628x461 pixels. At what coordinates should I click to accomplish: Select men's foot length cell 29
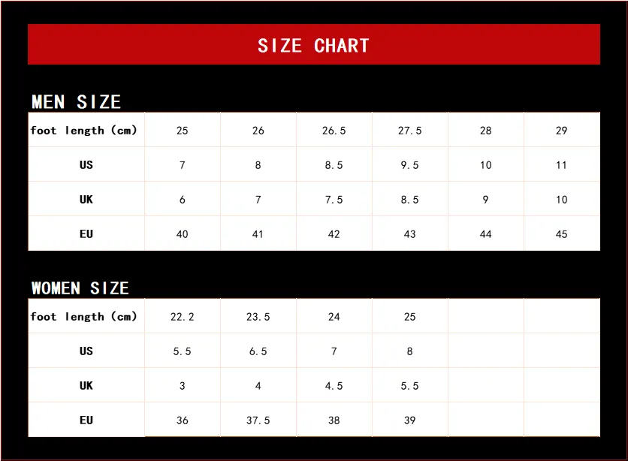coord(561,131)
